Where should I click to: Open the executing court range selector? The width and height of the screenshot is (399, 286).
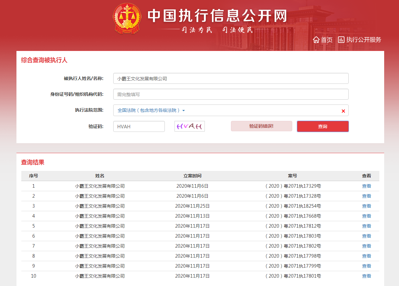[150, 110]
